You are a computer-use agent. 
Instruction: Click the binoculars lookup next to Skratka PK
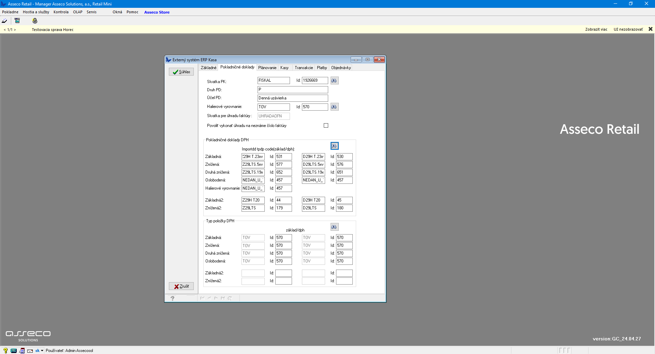(x=334, y=81)
